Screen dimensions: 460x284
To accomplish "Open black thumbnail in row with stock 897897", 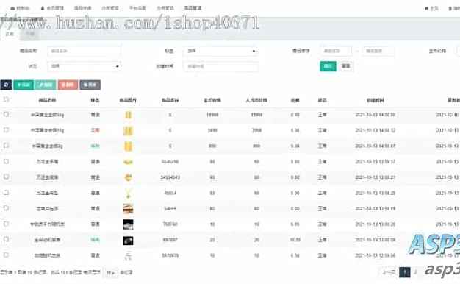I will (x=128, y=241).
